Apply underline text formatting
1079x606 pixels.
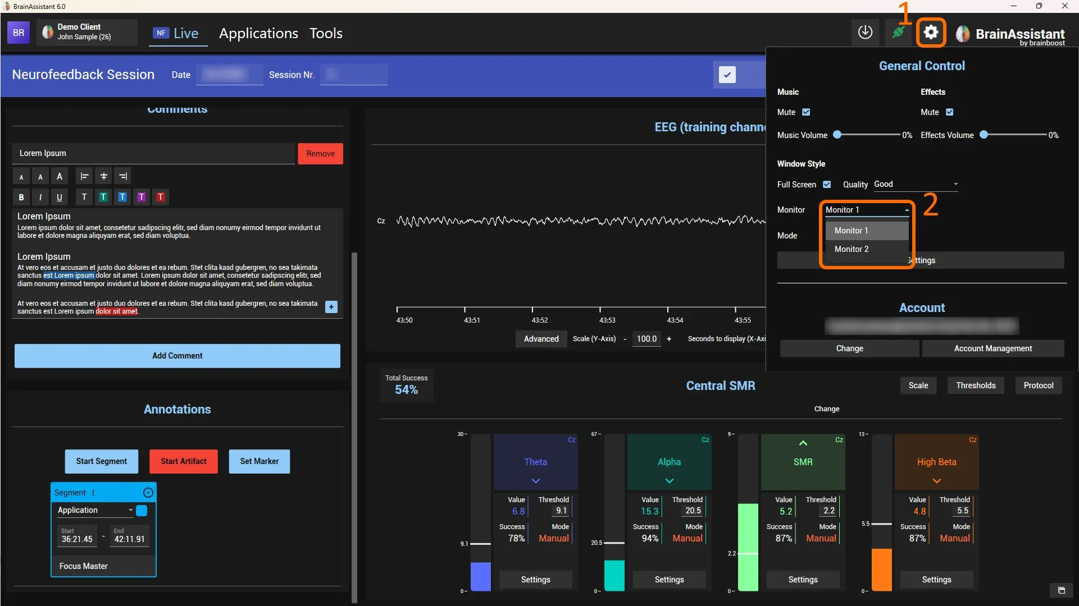tap(60, 197)
